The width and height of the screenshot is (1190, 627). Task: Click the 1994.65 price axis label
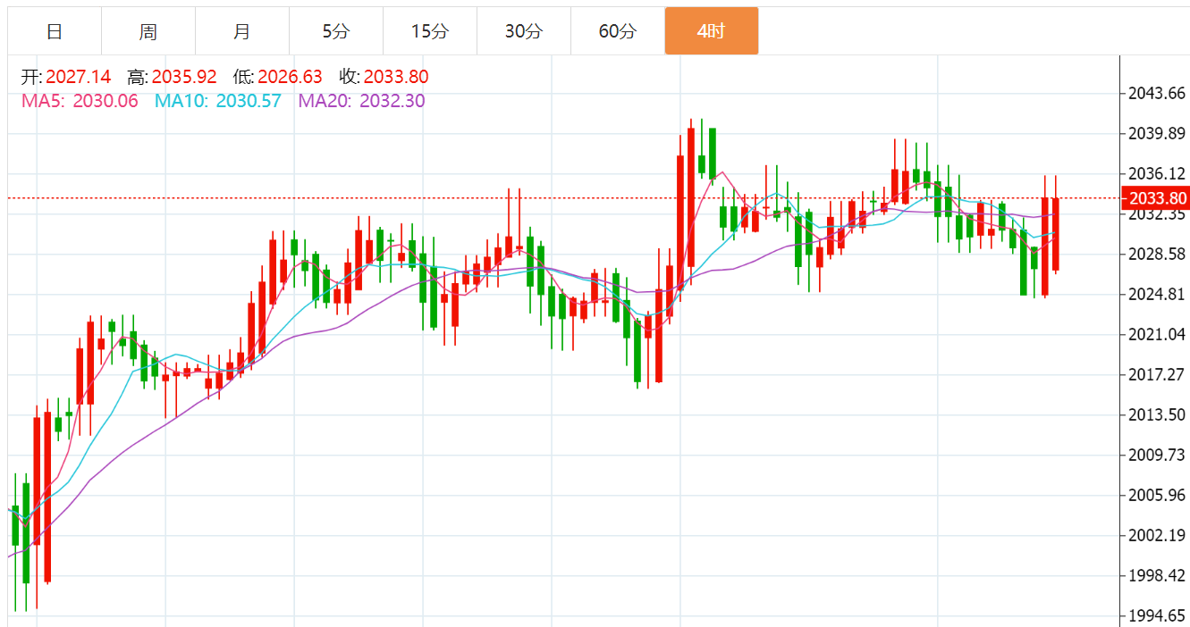point(1157,616)
